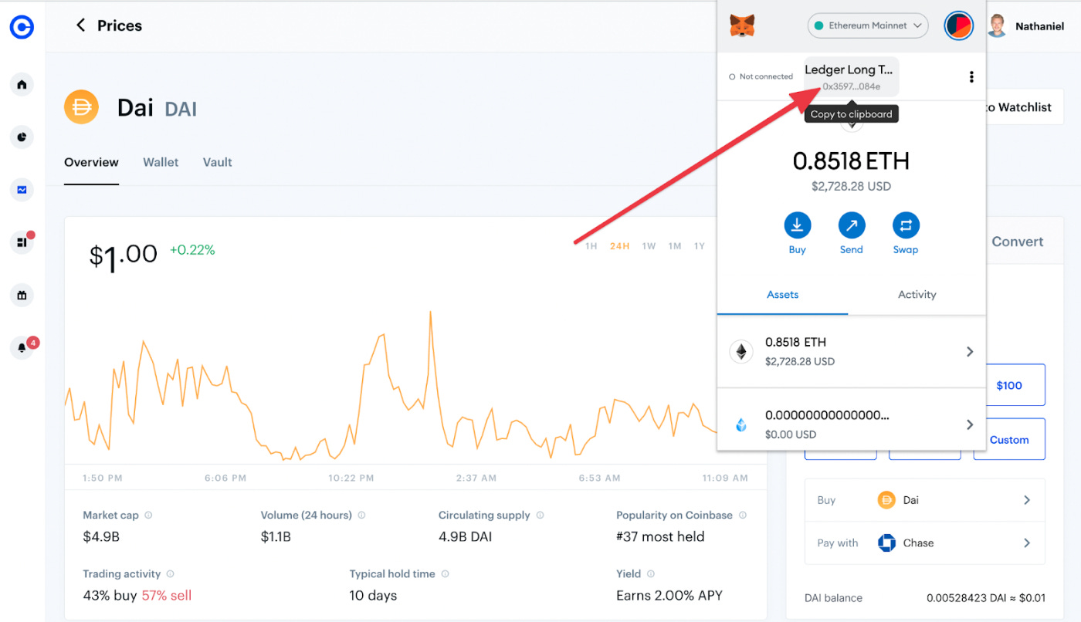Click the Ethereum diamond icon in assets list
The height and width of the screenshot is (622, 1081).
[741, 352]
